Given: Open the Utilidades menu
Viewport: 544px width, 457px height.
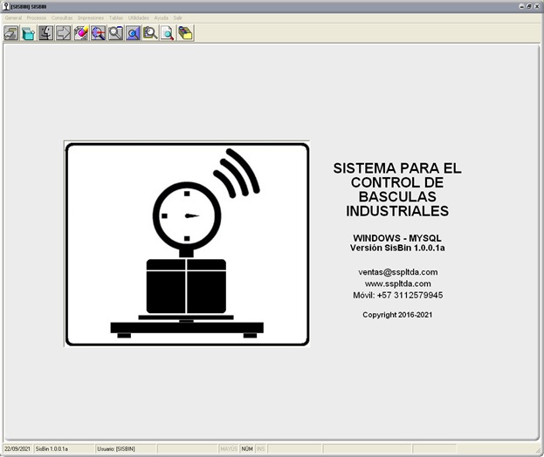Looking at the screenshot, I should pyautogui.click(x=139, y=17).
